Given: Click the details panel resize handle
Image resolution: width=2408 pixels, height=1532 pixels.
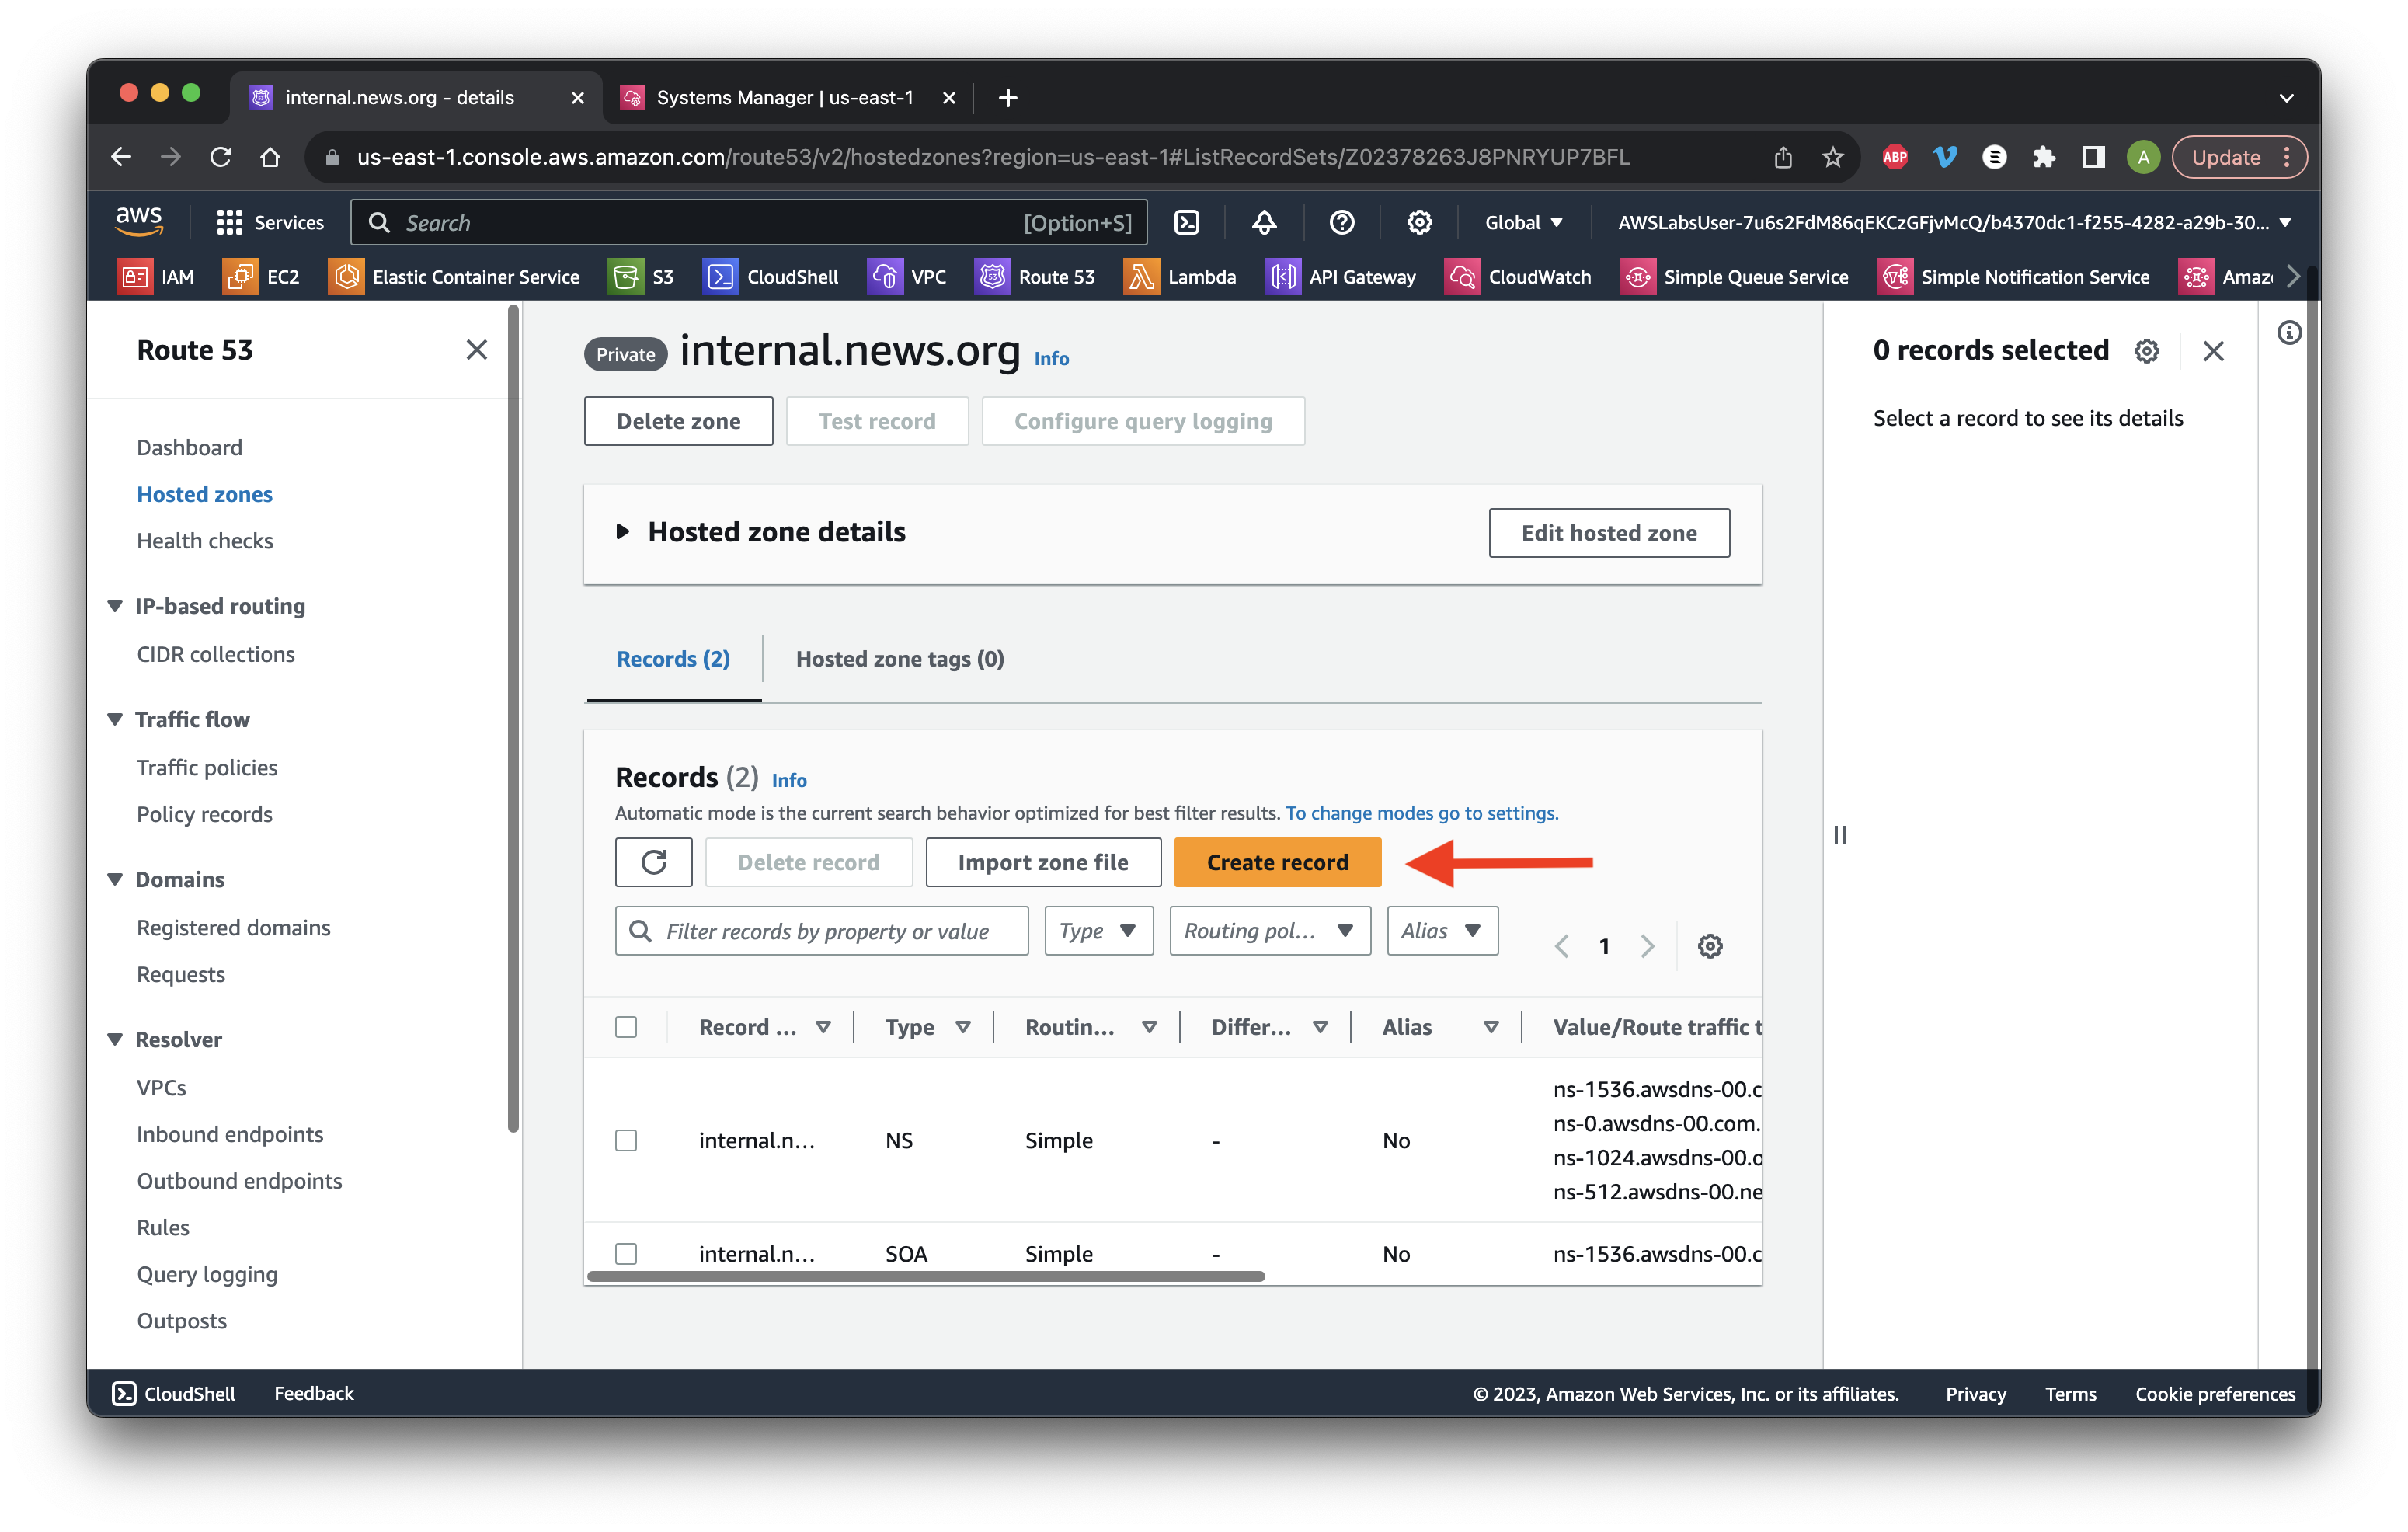Looking at the screenshot, I should click(1839, 835).
